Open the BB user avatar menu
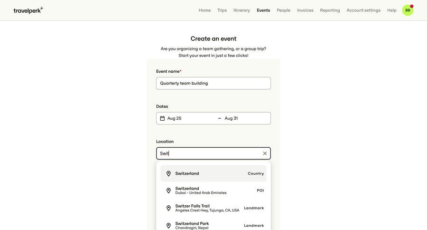 tap(408, 10)
